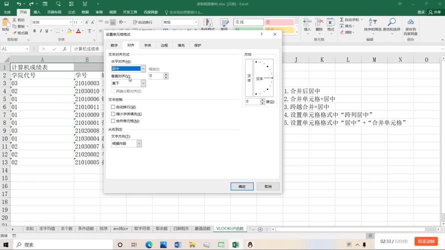Click the Insert Function fx icon
Image resolution: width=445 pixels, height=250 pixels.
click(x=65, y=49)
